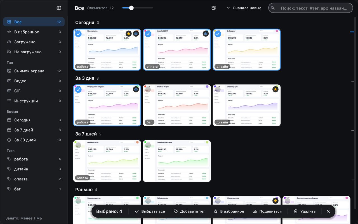Dismiss the selection bar with the X
This screenshot has width=358, height=224.
(x=328, y=211)
